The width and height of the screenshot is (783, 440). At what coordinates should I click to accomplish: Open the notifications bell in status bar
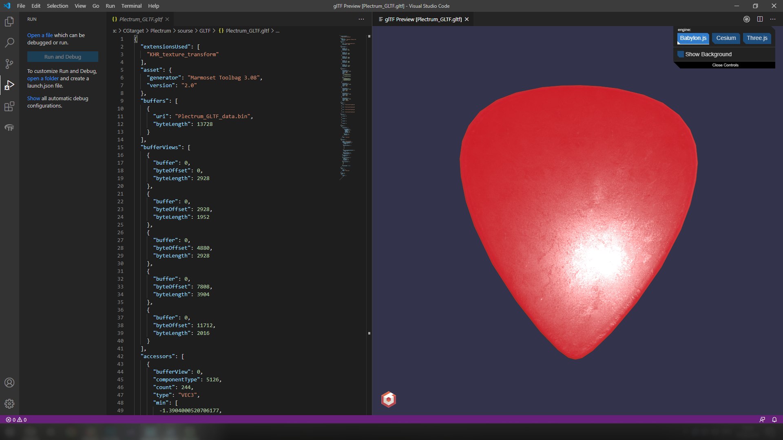(774, 420)
